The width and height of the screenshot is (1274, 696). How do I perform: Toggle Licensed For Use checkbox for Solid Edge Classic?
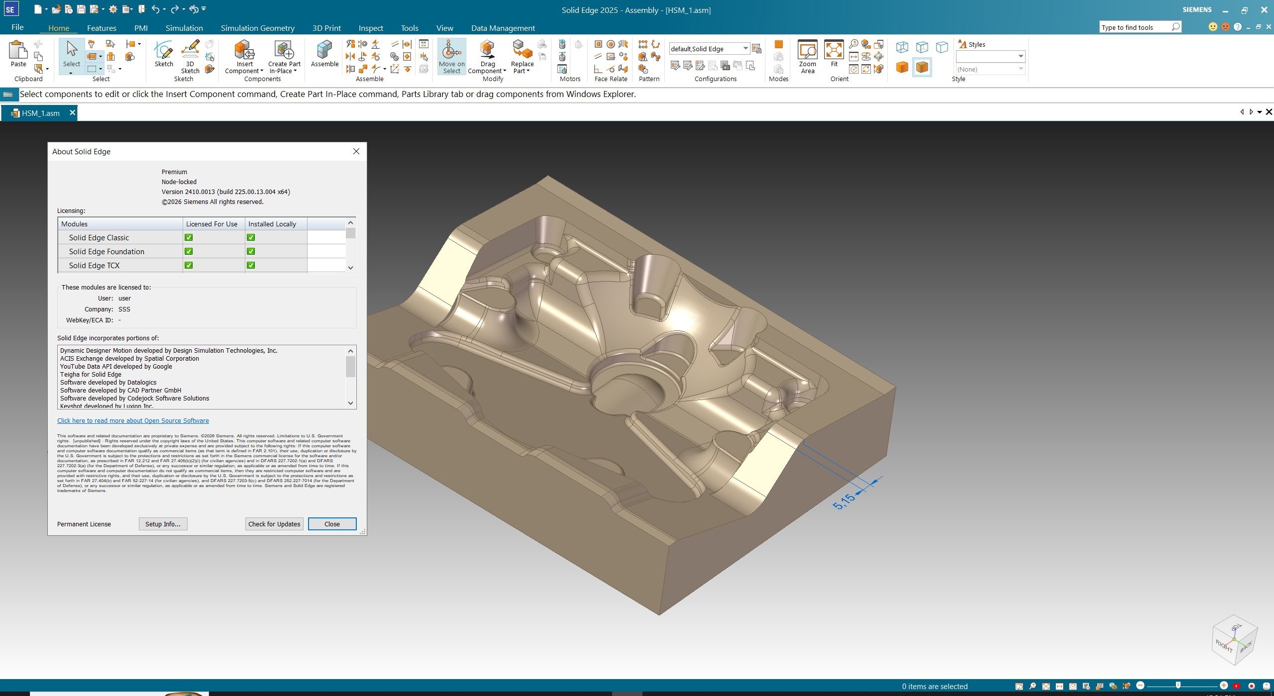click(189, 237)
